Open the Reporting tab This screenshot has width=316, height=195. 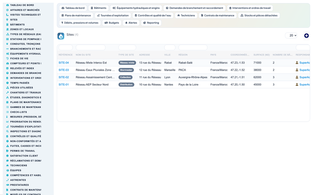[x=151, y=23]
